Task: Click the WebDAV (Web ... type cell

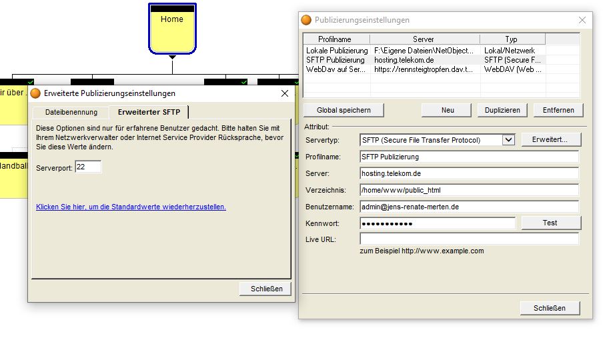Action: tap(512, 69)
